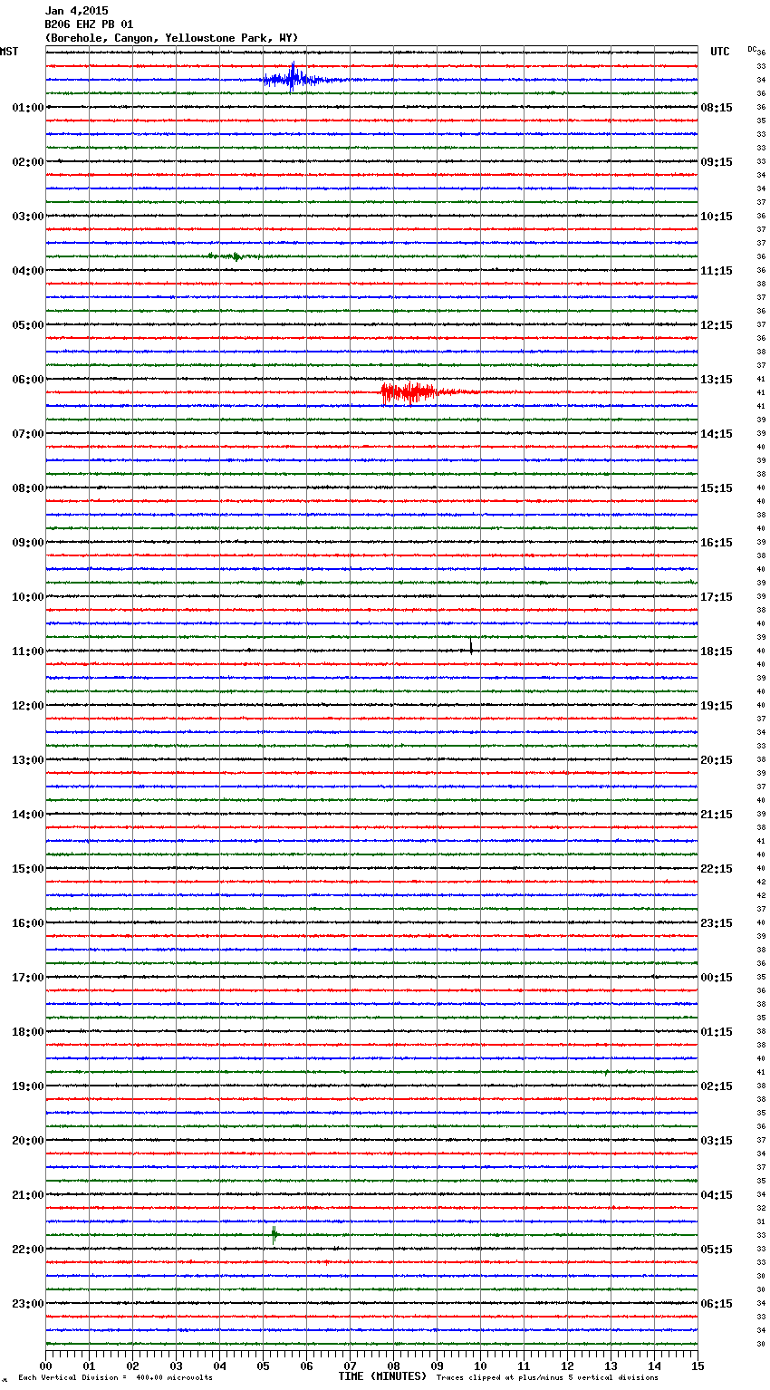The height and width of the screenshot is (1390, 770).
Task: Click the "20:00" MST hour label
Action: 28,1141
